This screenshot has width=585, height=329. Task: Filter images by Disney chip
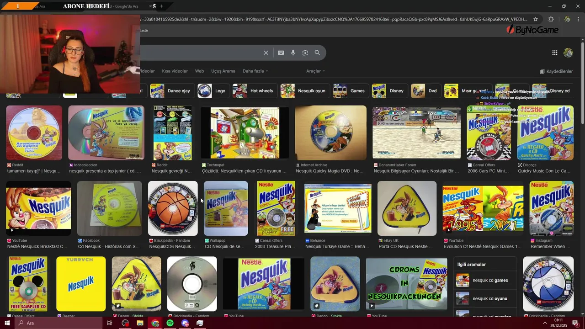pos(389,90)
